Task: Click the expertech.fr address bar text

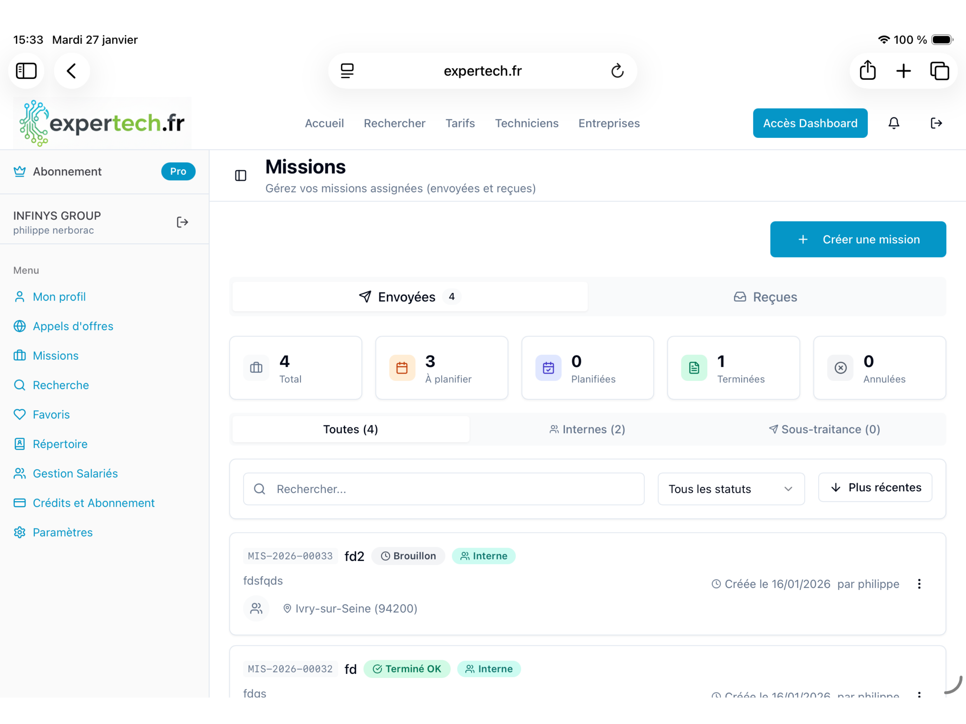Action: pyautogui.click(x=483, y=71)
